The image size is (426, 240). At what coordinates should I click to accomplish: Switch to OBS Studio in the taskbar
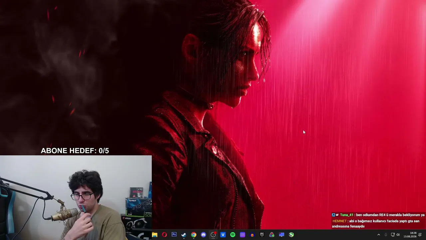click(213, 235)
